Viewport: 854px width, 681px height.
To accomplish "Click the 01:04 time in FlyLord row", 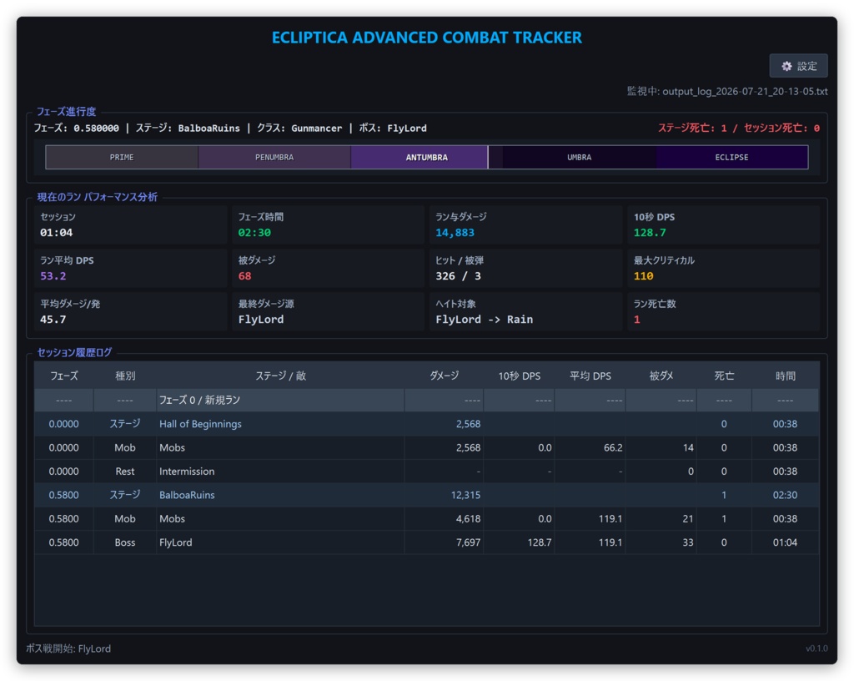I will pyautogui.click(x=785, y=542).
